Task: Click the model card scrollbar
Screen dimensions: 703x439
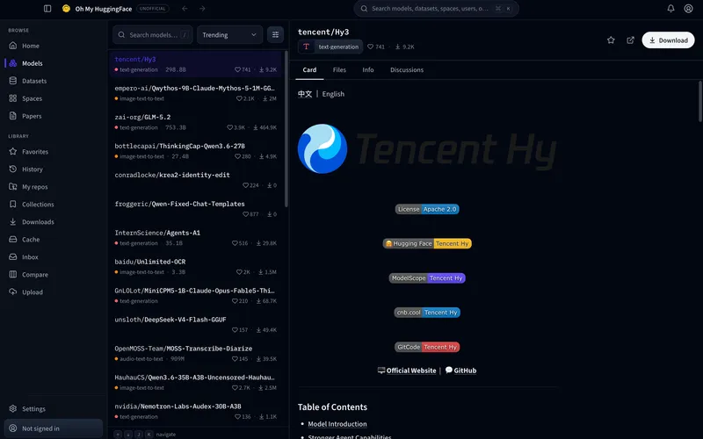Action: (700, 101)
